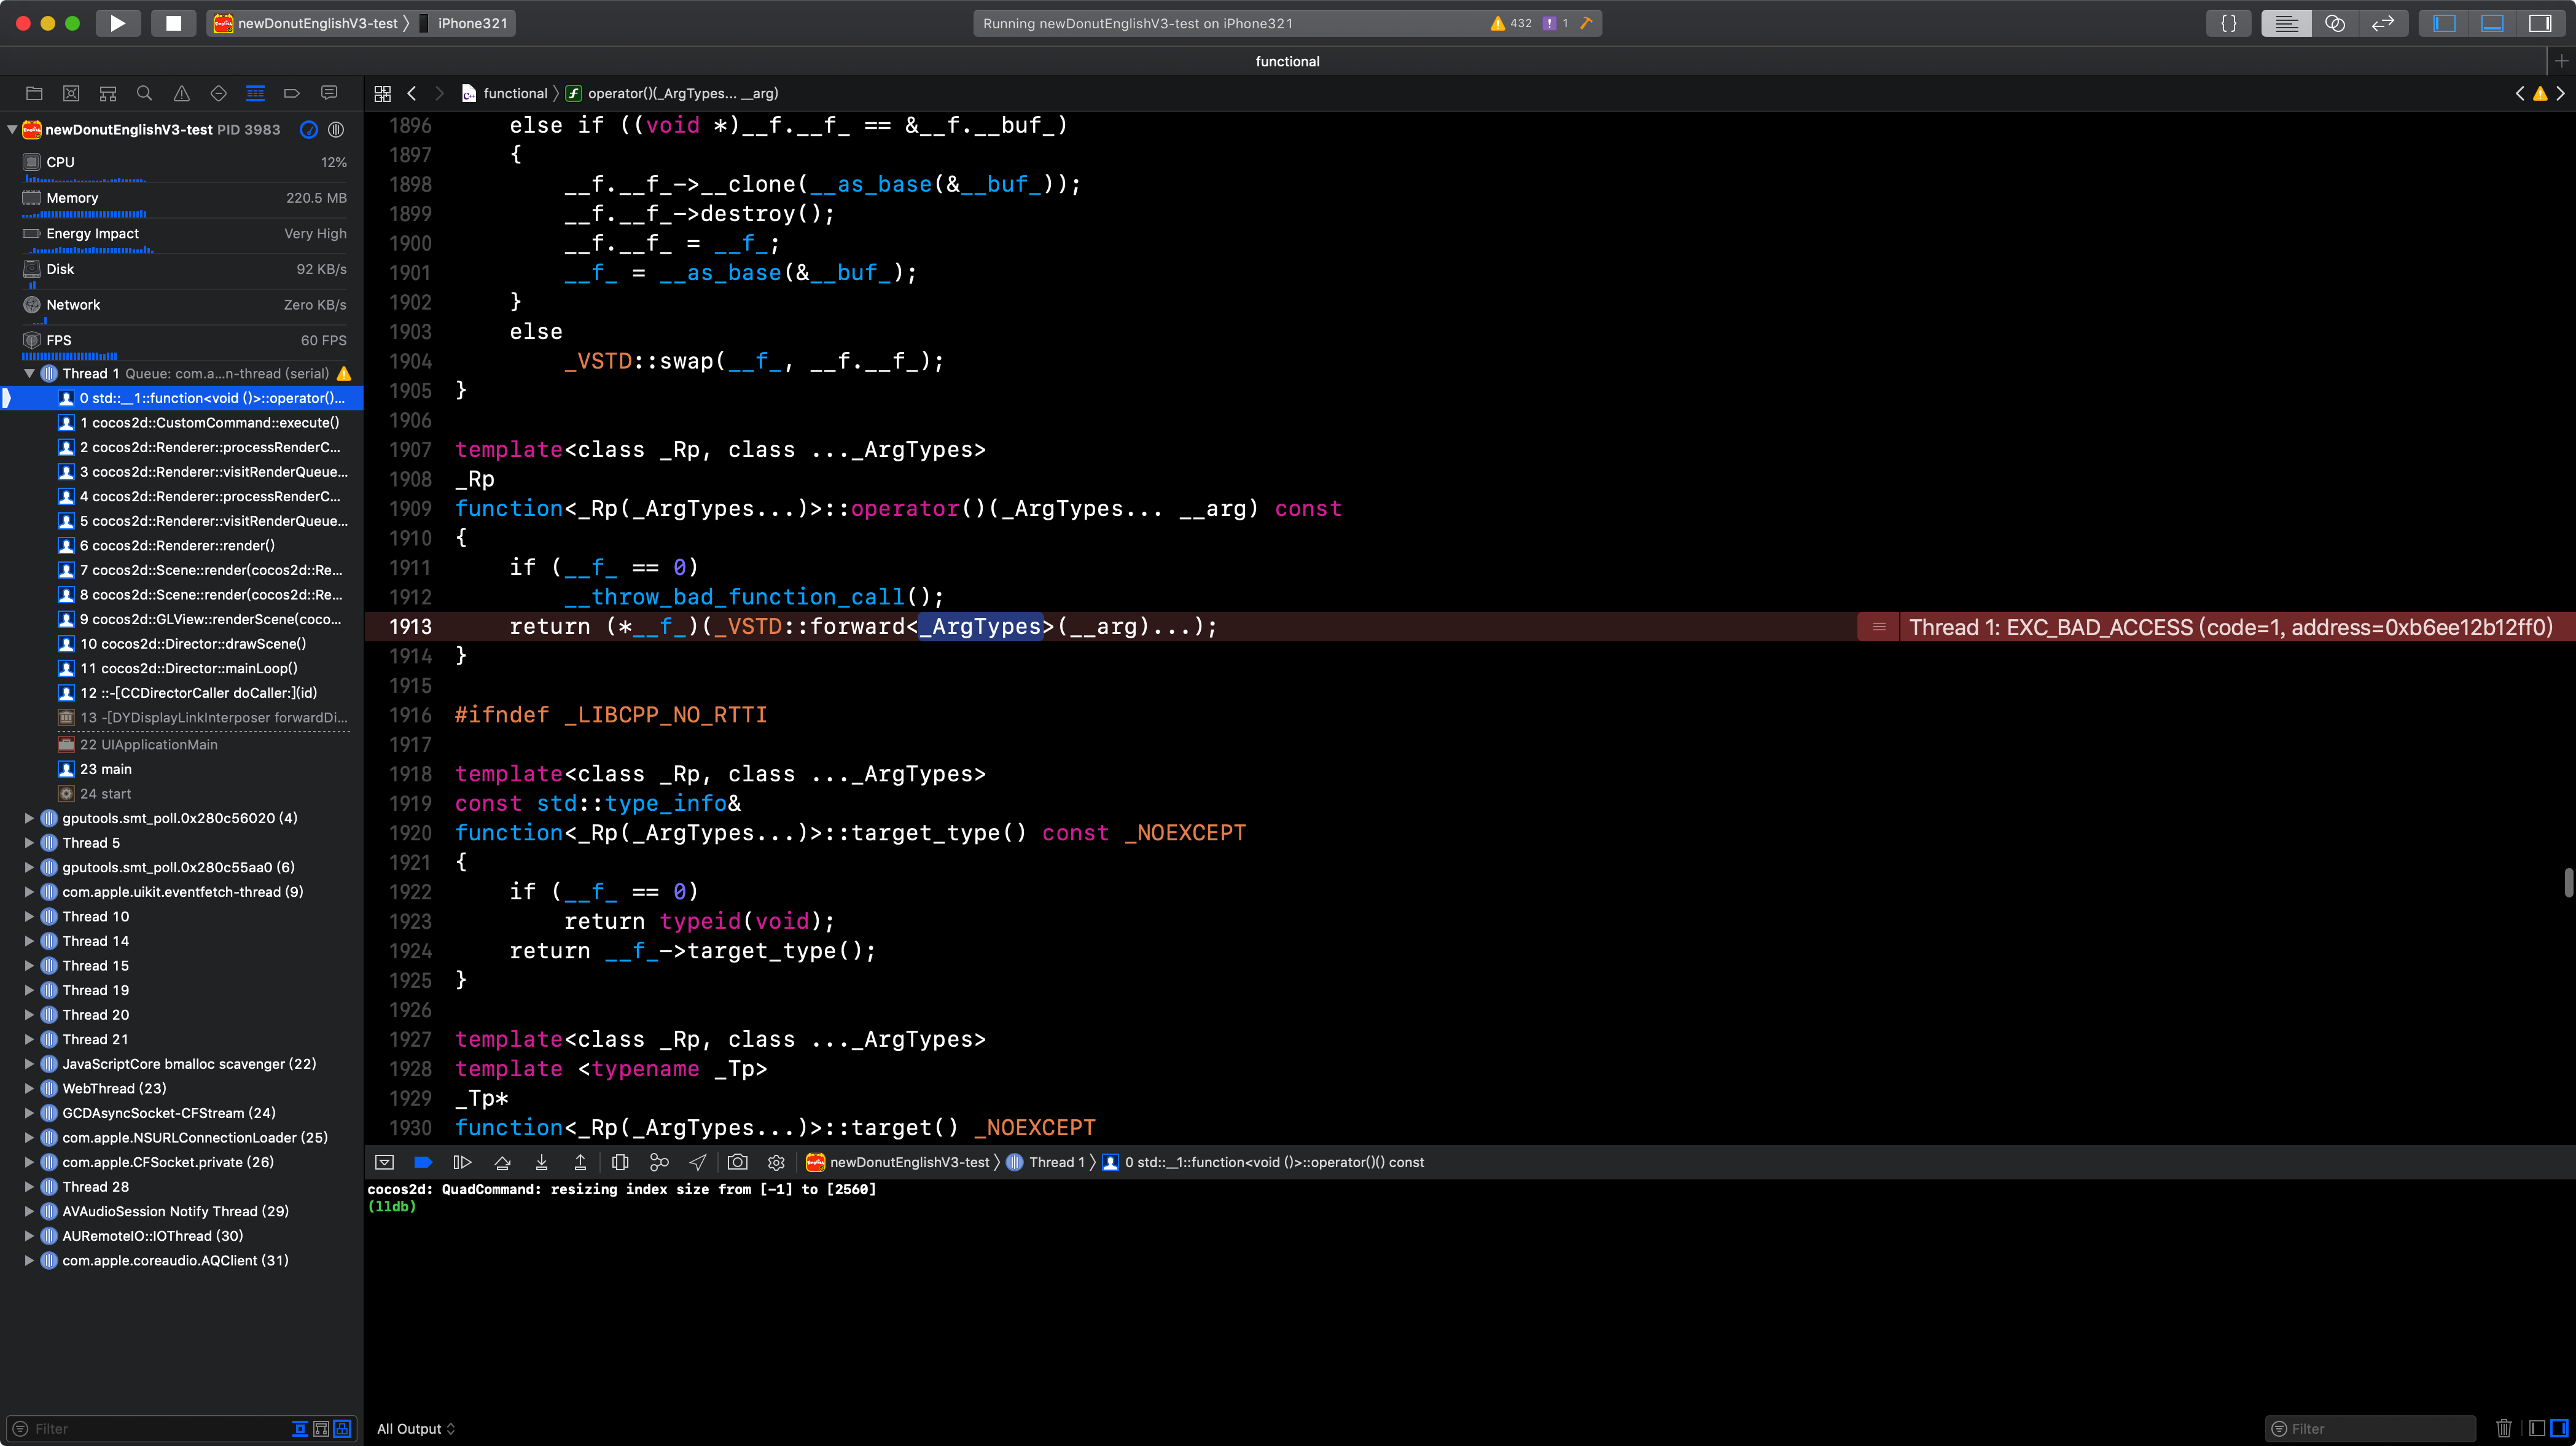Click Simulate Location arrow icon
This screenshot has height=1446, width=2576.
pyautogui.click(x=698, y=1162)
